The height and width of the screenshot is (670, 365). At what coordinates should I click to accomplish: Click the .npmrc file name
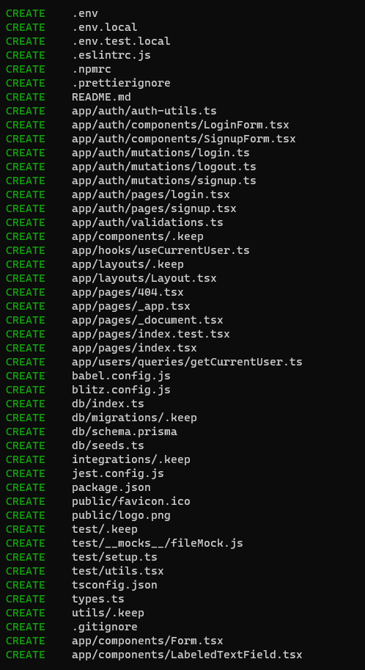pos(92,69)
